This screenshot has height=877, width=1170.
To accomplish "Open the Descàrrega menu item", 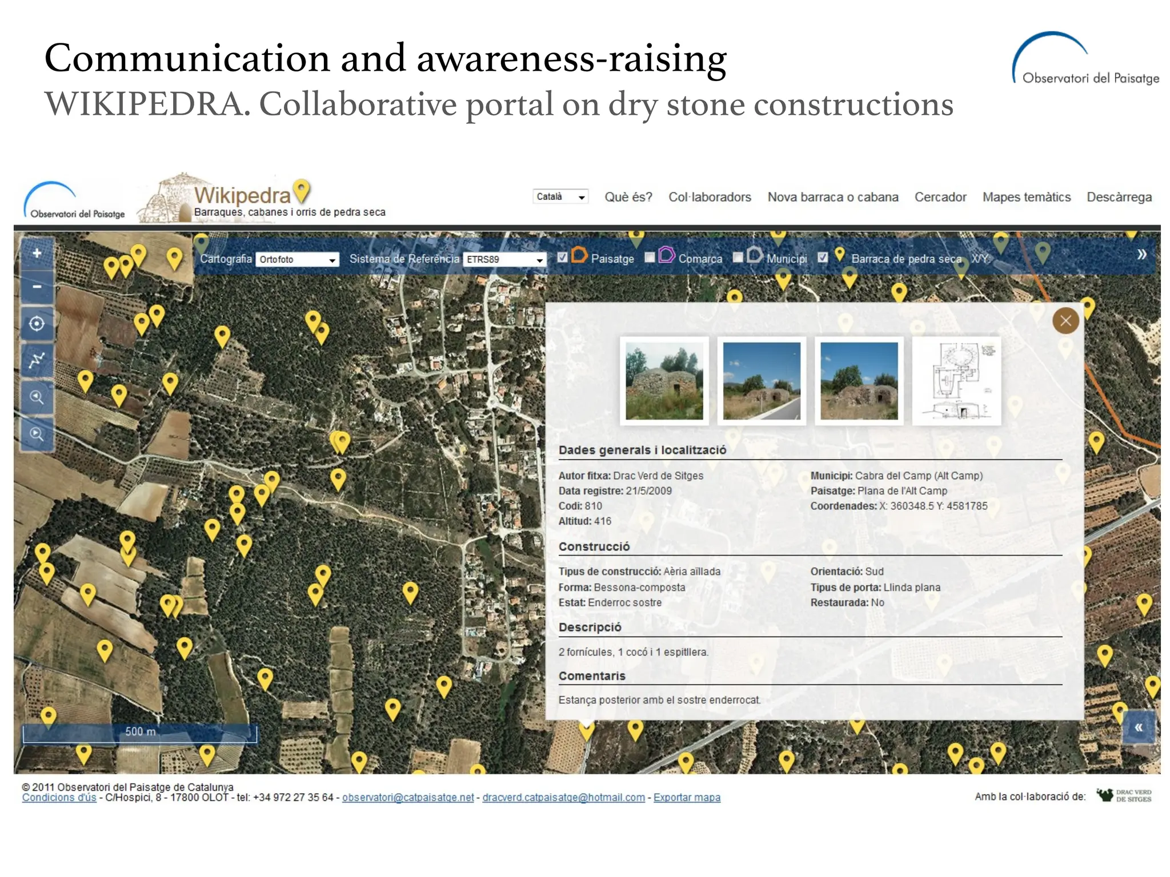I will (1119, 197).
